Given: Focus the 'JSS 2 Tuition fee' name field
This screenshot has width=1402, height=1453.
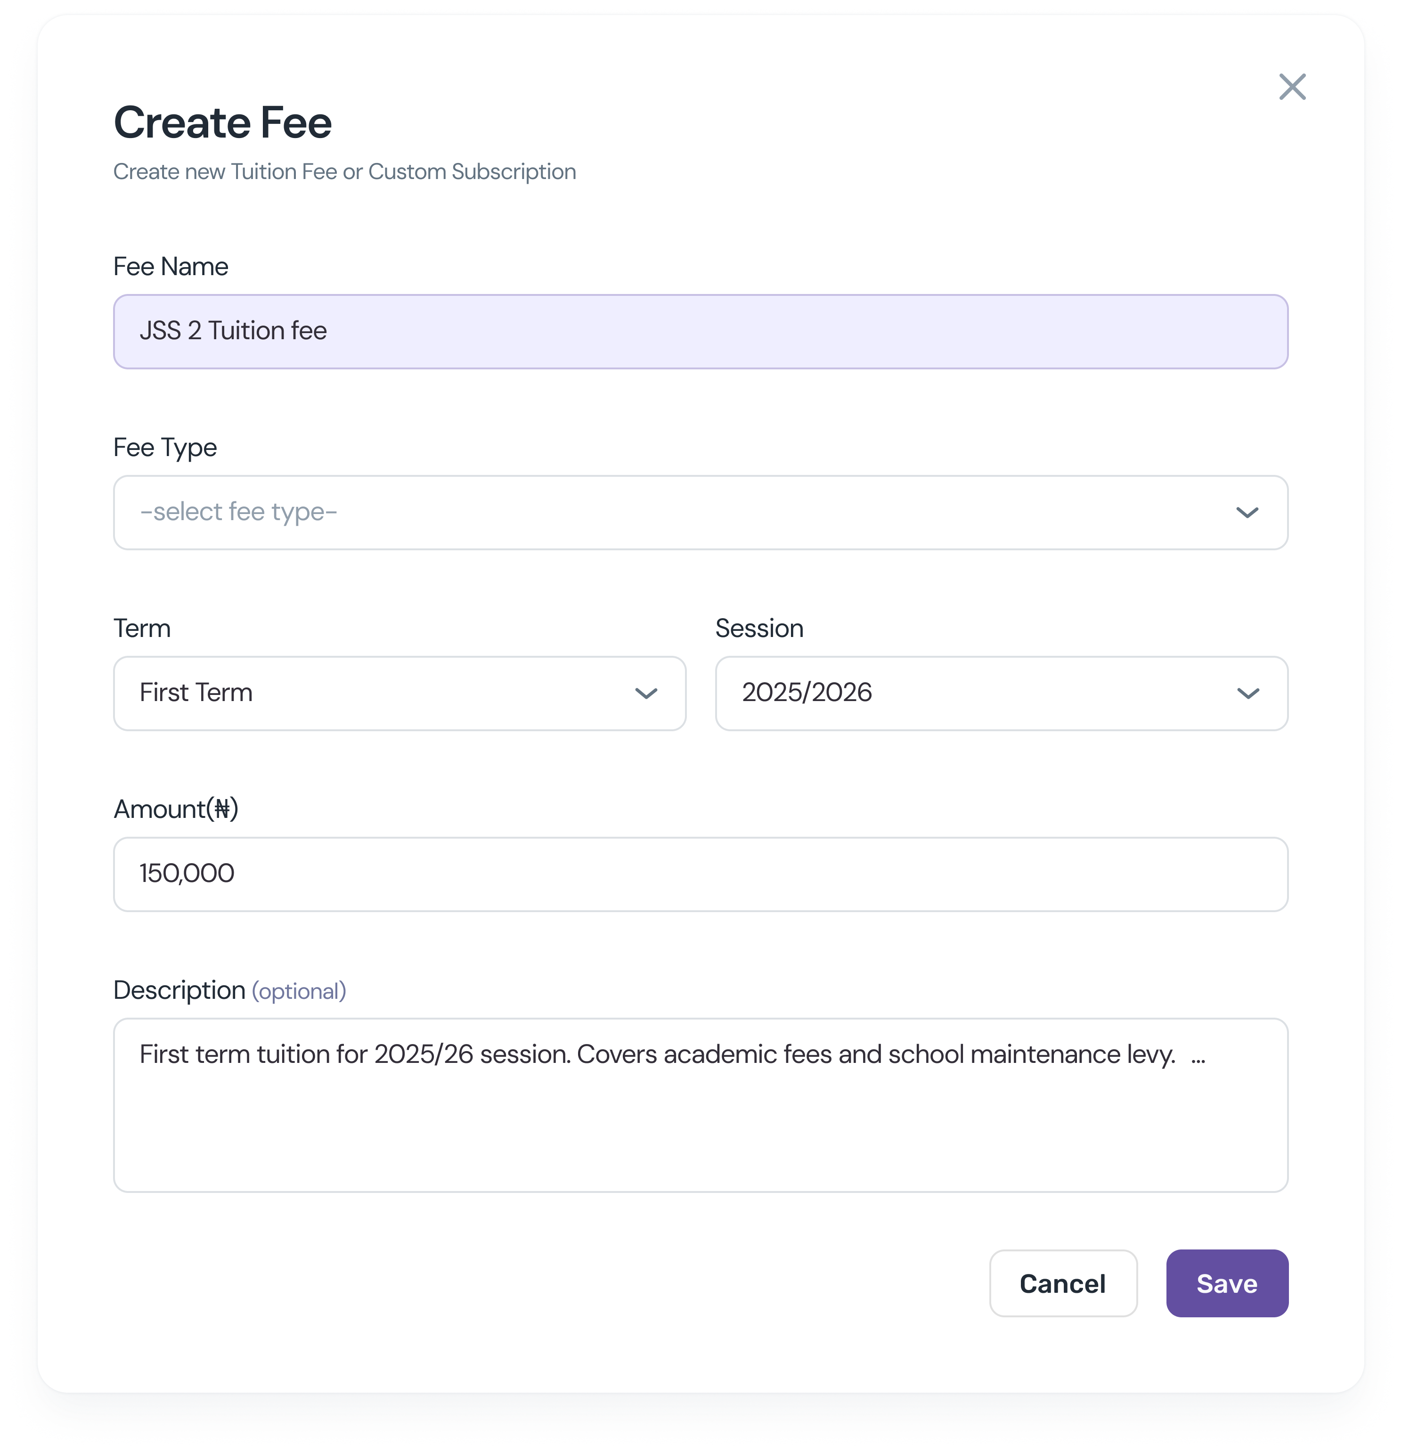Looking at the screenshot, I should [700, 331].
